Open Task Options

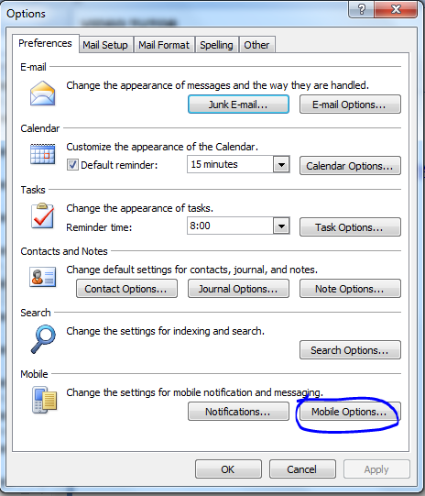350,227
